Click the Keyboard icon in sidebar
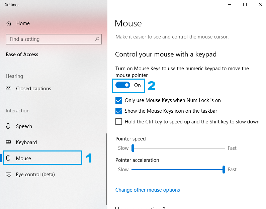Screen dimensions: 266x209 point(9,142)
